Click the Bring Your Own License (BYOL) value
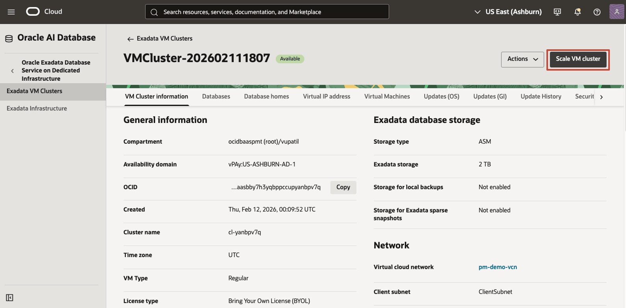Image resolution: width=626 pixels, height=308 pixels. click(269, 301)
